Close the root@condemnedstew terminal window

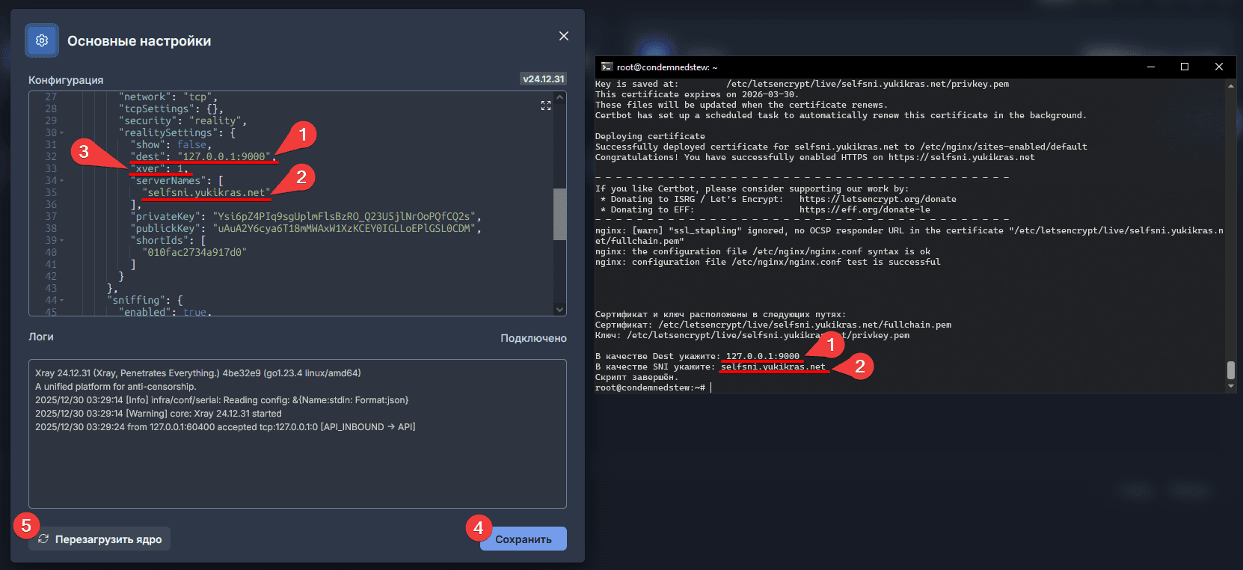tap(1219, 67)
